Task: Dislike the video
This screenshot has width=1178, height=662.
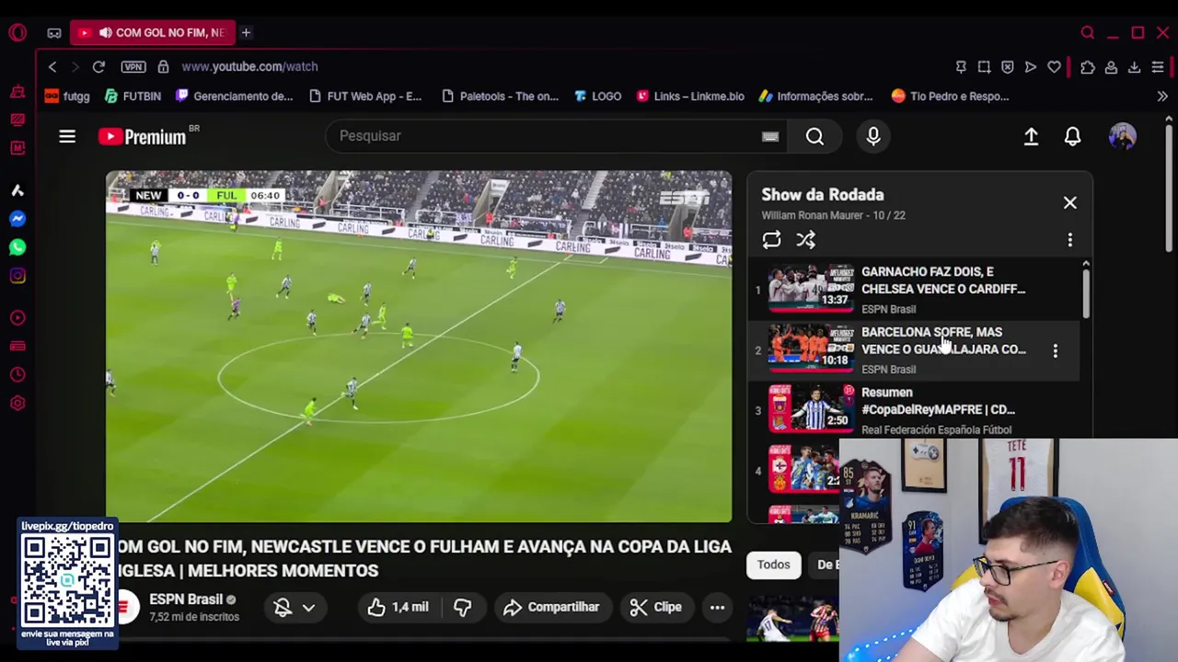Action: (463, 607)
